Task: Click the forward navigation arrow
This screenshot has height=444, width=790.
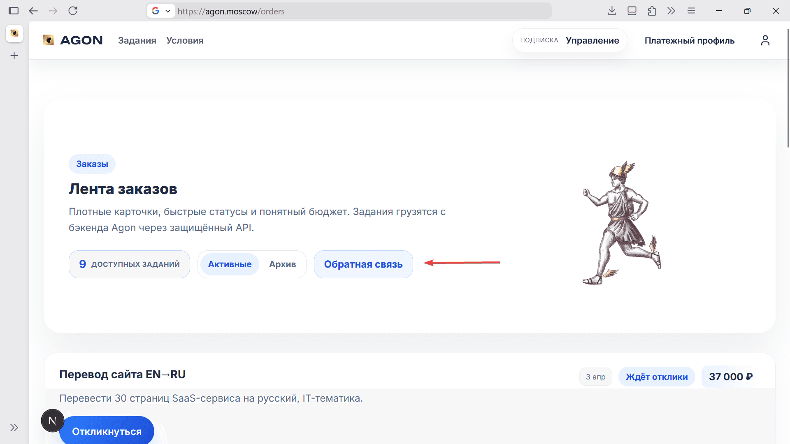Action: 53,11
